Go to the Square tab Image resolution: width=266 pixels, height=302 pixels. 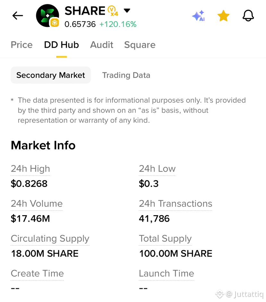(x=140, y=45)
